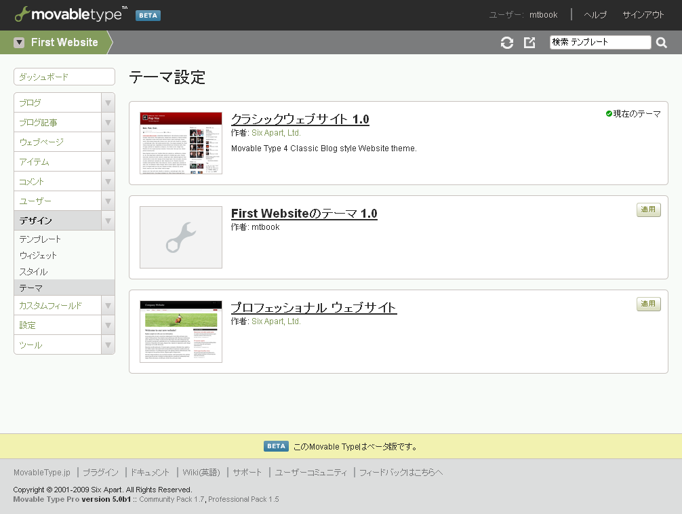The width and height of the screenshot is (682, 514).
Task: Click the green checkmark current theme icon
Action: pos(609,114)
